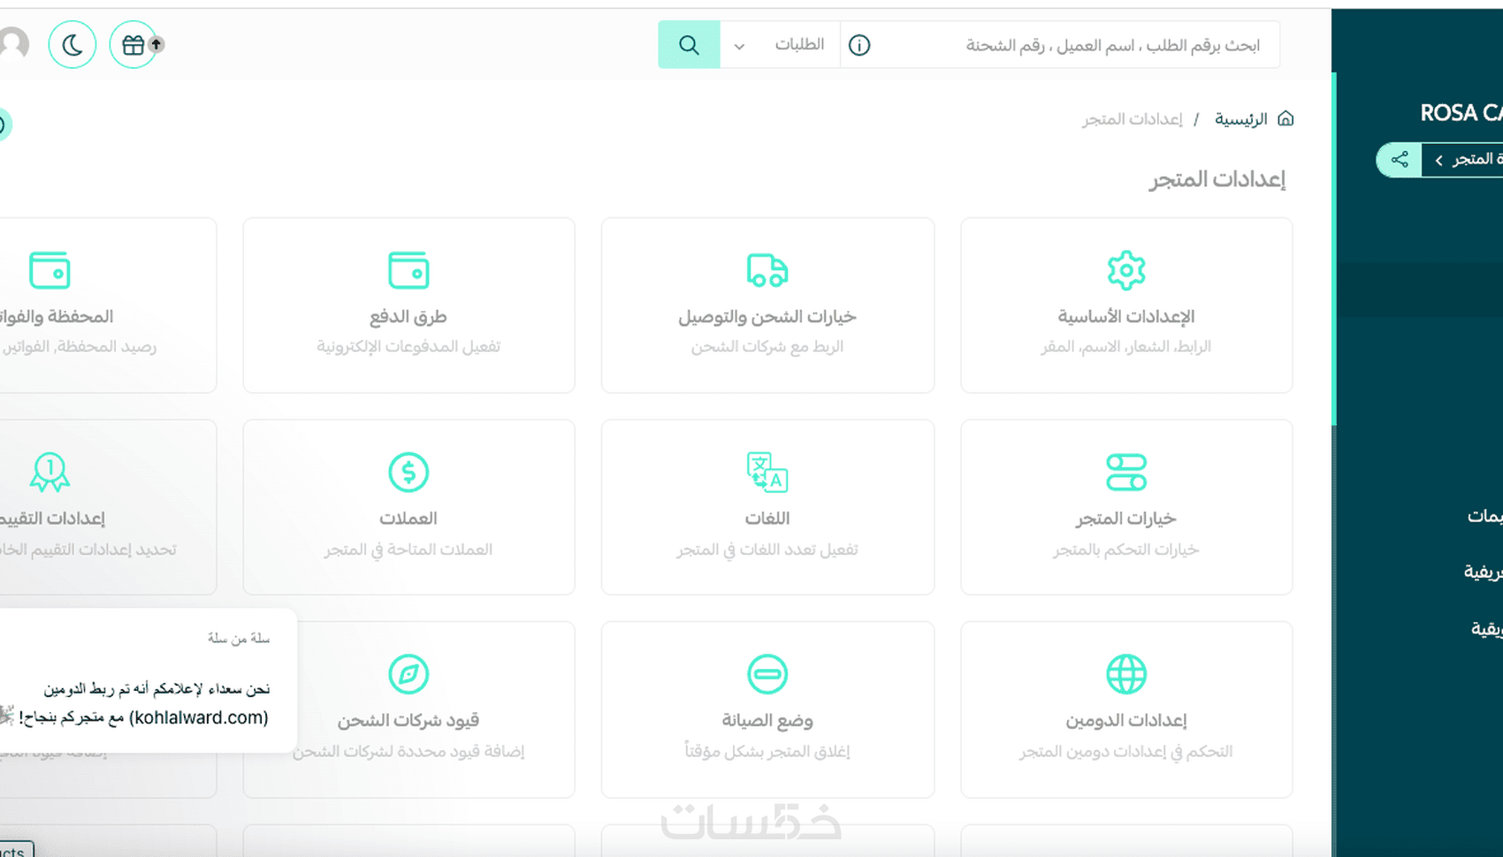Click the maintenance mode circle icon
This screenshot has width=1503, height=857.
[767, 674]
